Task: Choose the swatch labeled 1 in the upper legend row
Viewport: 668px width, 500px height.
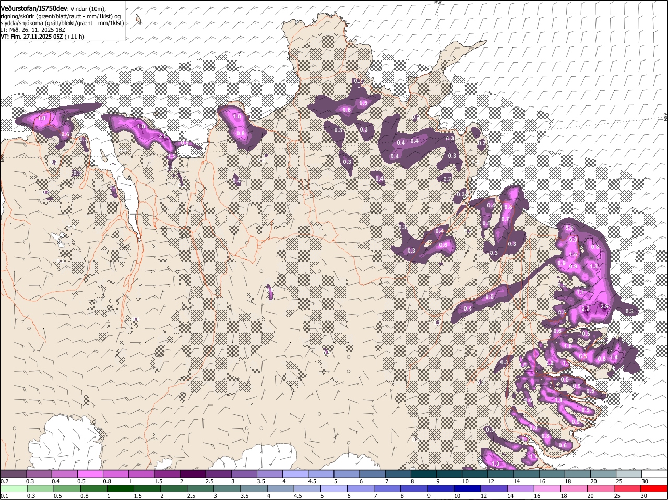Action: [x=141, y=474]
